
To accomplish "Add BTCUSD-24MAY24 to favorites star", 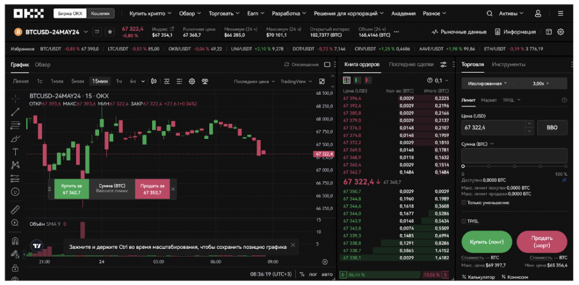I will pos(110,32).
